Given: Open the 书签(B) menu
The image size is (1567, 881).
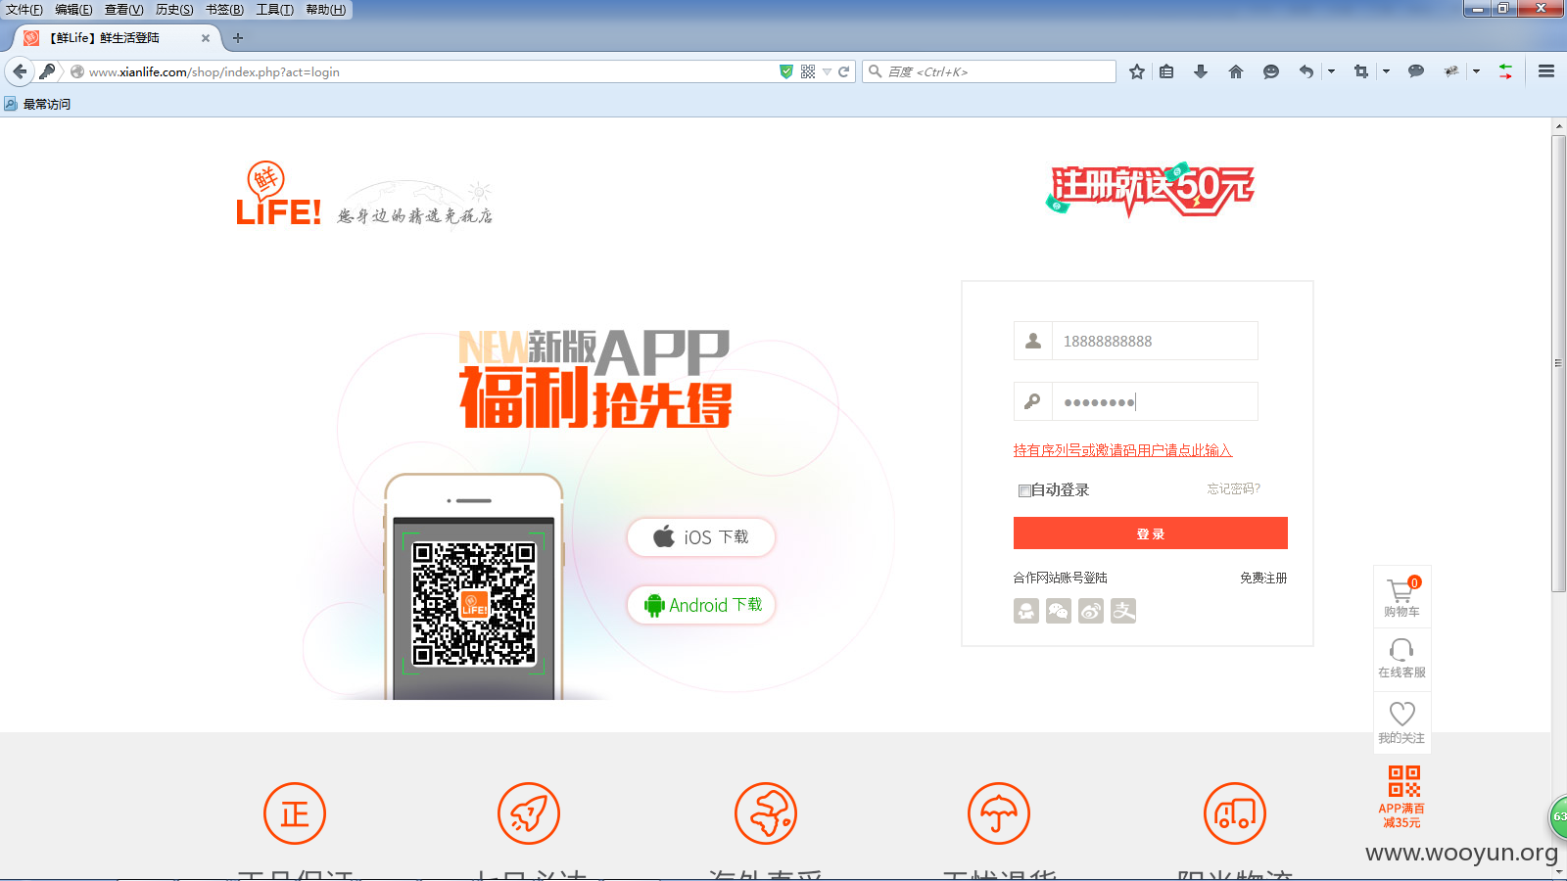Looking at the screenshot, I should click(x=224, y=10).
